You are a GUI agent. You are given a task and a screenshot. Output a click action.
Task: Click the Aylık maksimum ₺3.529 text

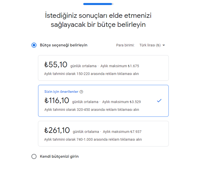pos(122,102)
